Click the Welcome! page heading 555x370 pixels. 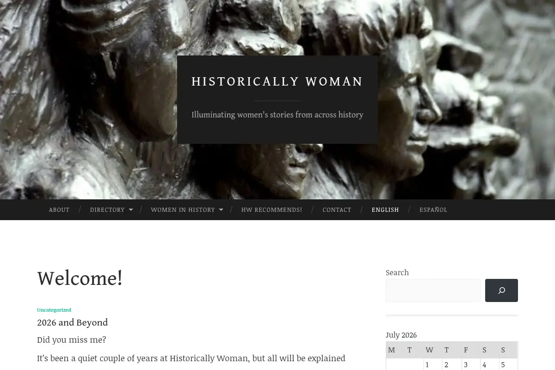(80, 278)
